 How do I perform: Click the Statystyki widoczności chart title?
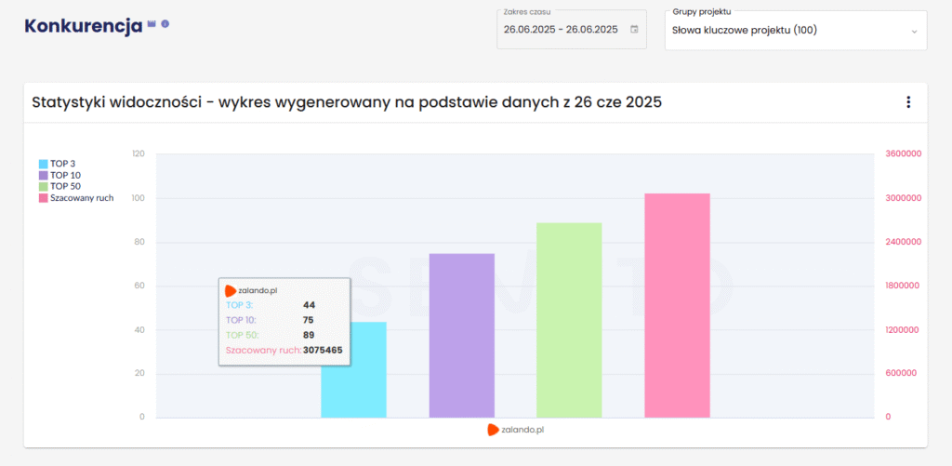click(347, 102)
